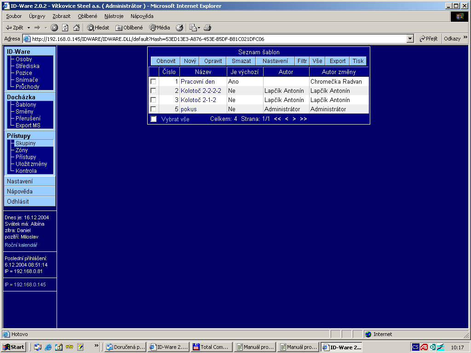Screen dimensions: 471x353
Task: Click the Opravit button
Action: 213,61
